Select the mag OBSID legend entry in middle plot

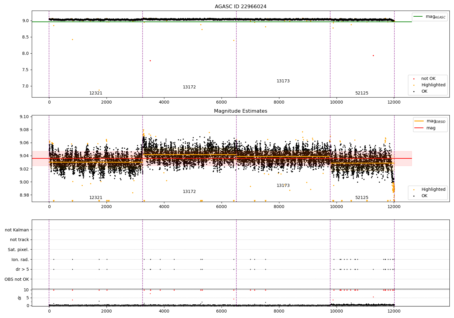[430, 121]
